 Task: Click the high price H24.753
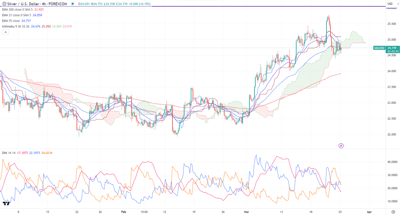(x=97, y=4)
